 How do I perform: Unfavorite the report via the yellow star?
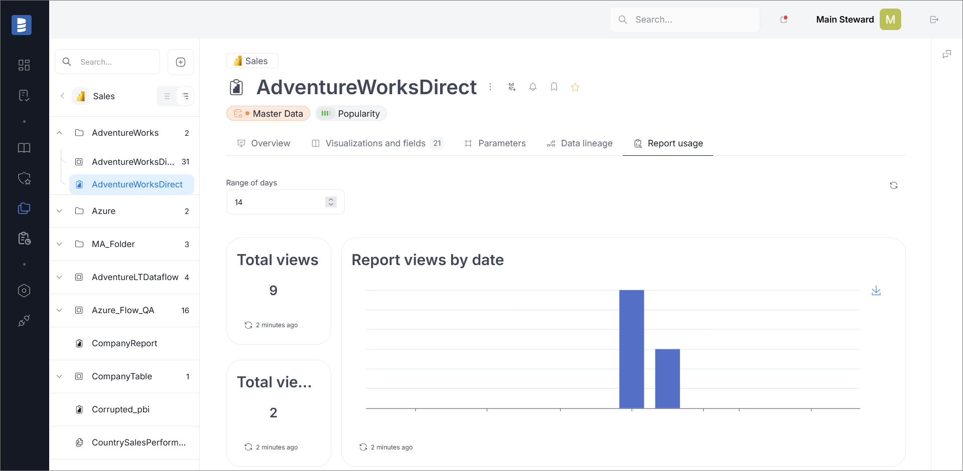pyautogui.click(x=575, y=87)
